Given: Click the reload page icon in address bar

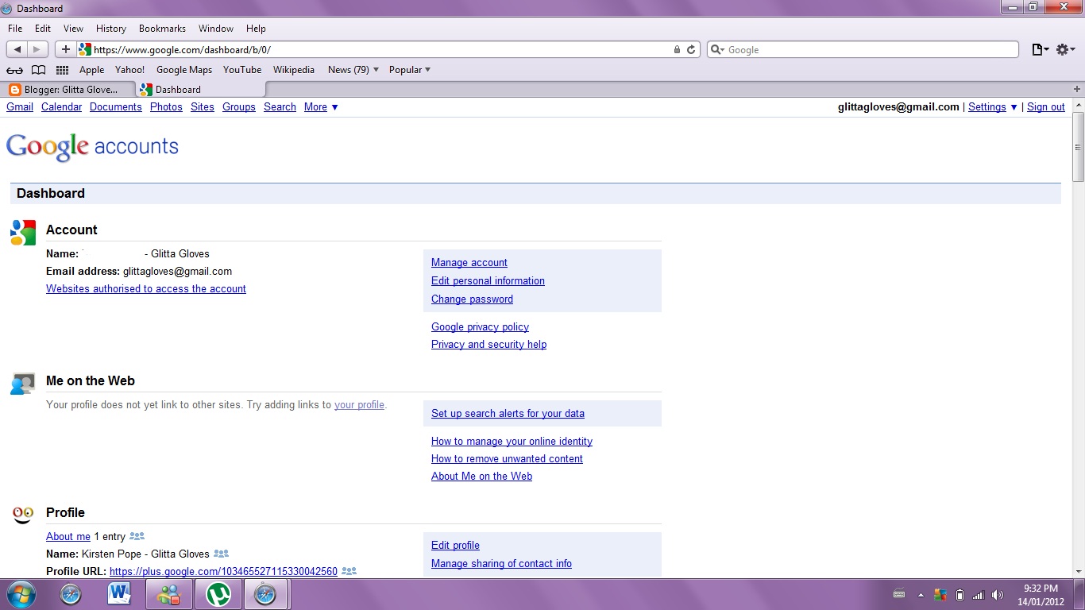Looking at the screenshot, I should coord(691,49).
